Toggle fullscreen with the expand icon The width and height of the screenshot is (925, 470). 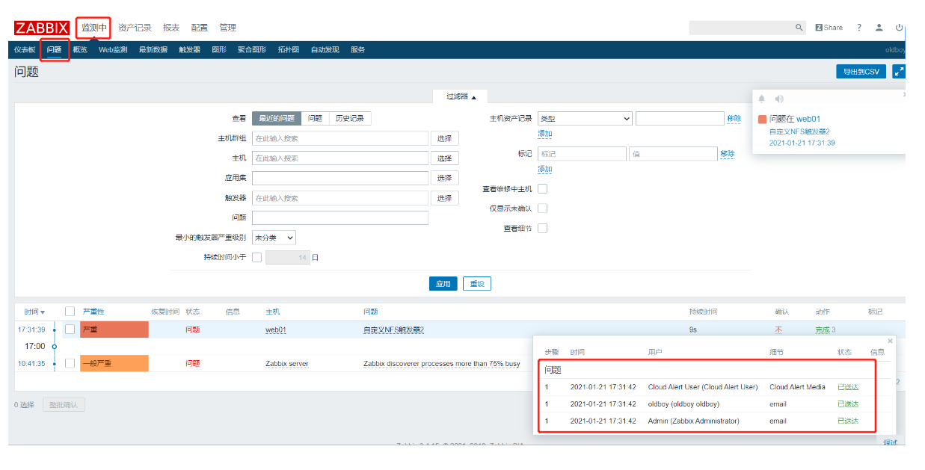[899, 72]
